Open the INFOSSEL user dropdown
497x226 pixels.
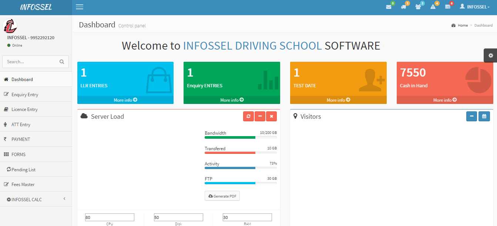[x=474, y=7]
